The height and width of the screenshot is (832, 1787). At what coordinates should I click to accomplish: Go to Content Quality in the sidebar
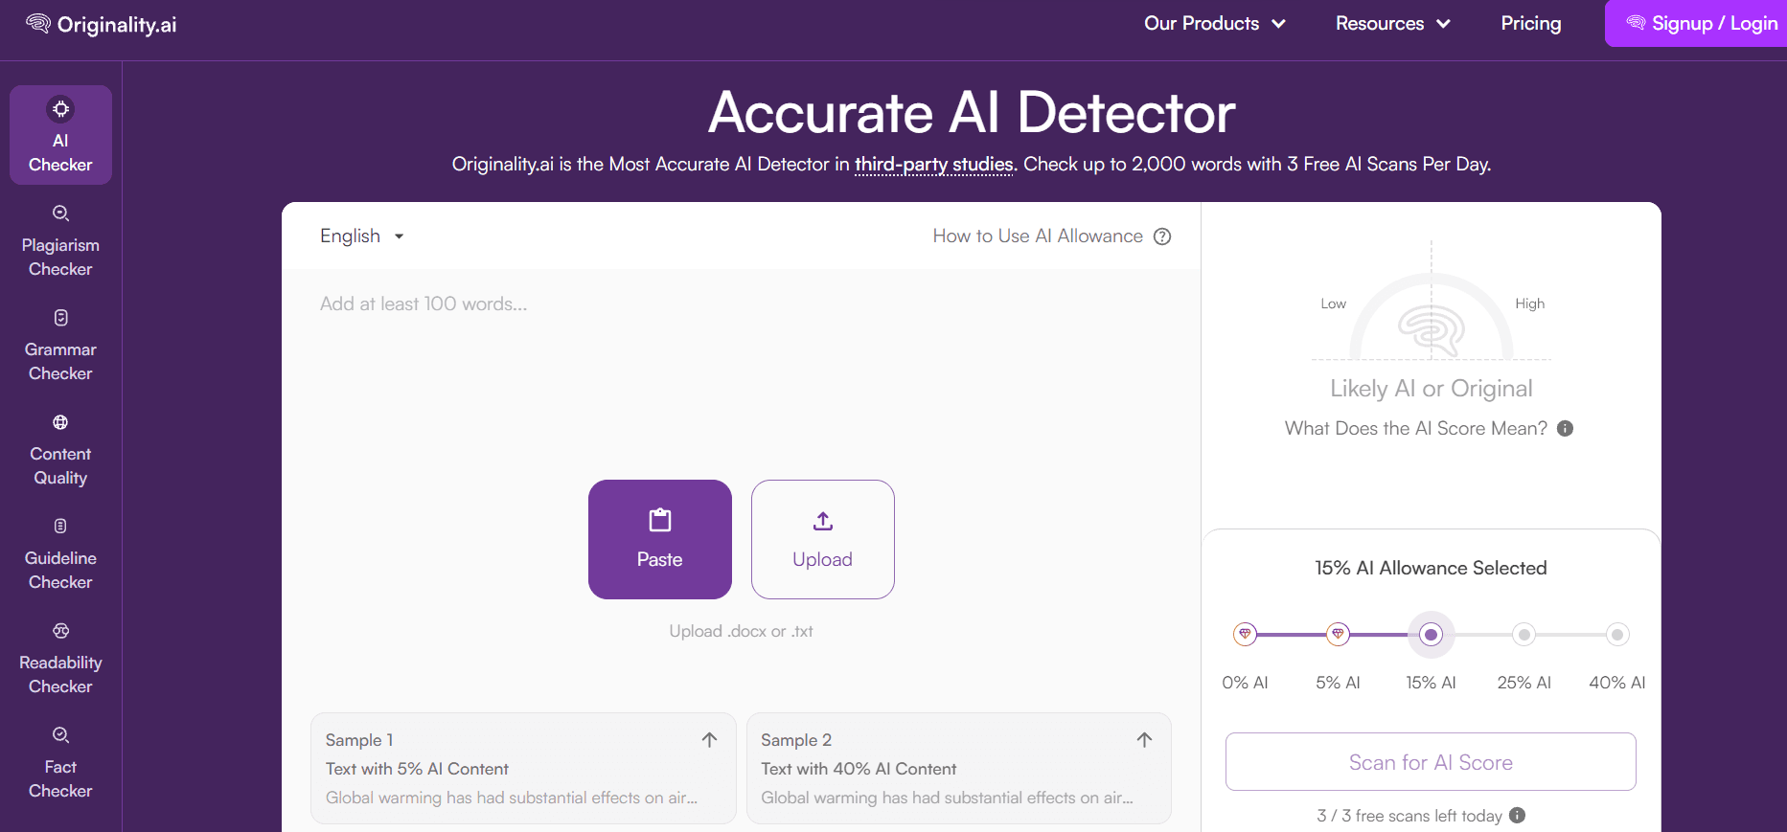pos(60,449)
